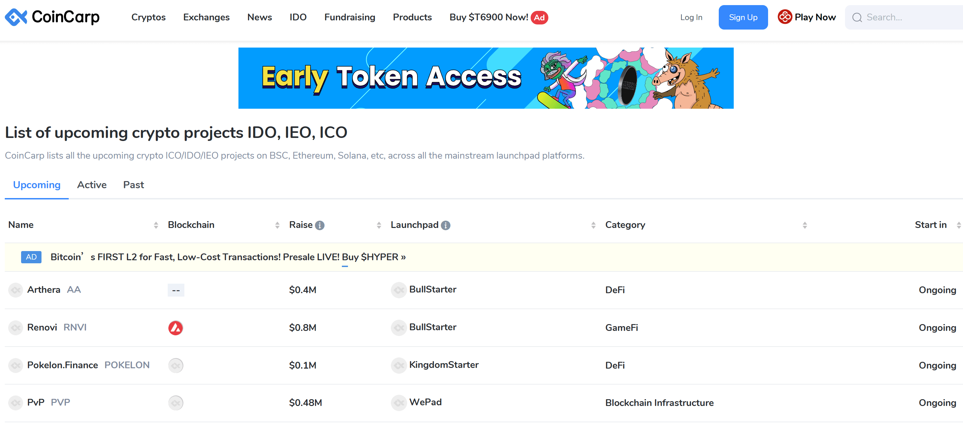Open the News menu
Image resolution: width=963 pixels, height=425 pixels.
pos(260,17)
